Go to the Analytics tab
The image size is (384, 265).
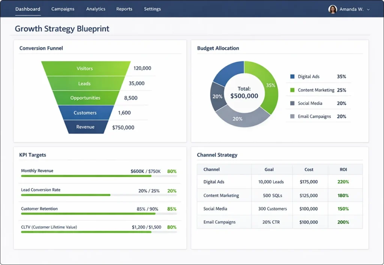coord(96,9)
